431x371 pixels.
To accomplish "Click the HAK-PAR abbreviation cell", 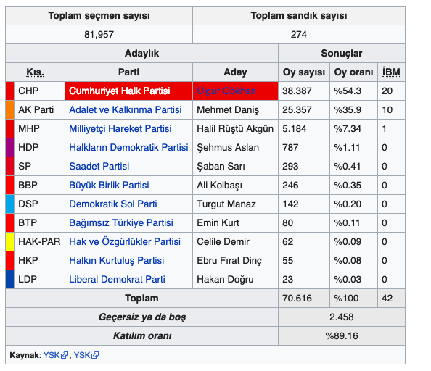I will (x=39, y=241).
